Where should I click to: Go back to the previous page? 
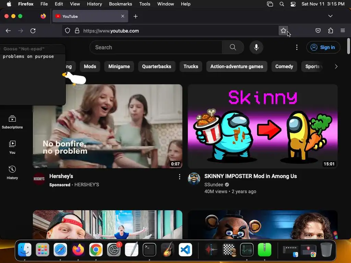pos(8,30)
